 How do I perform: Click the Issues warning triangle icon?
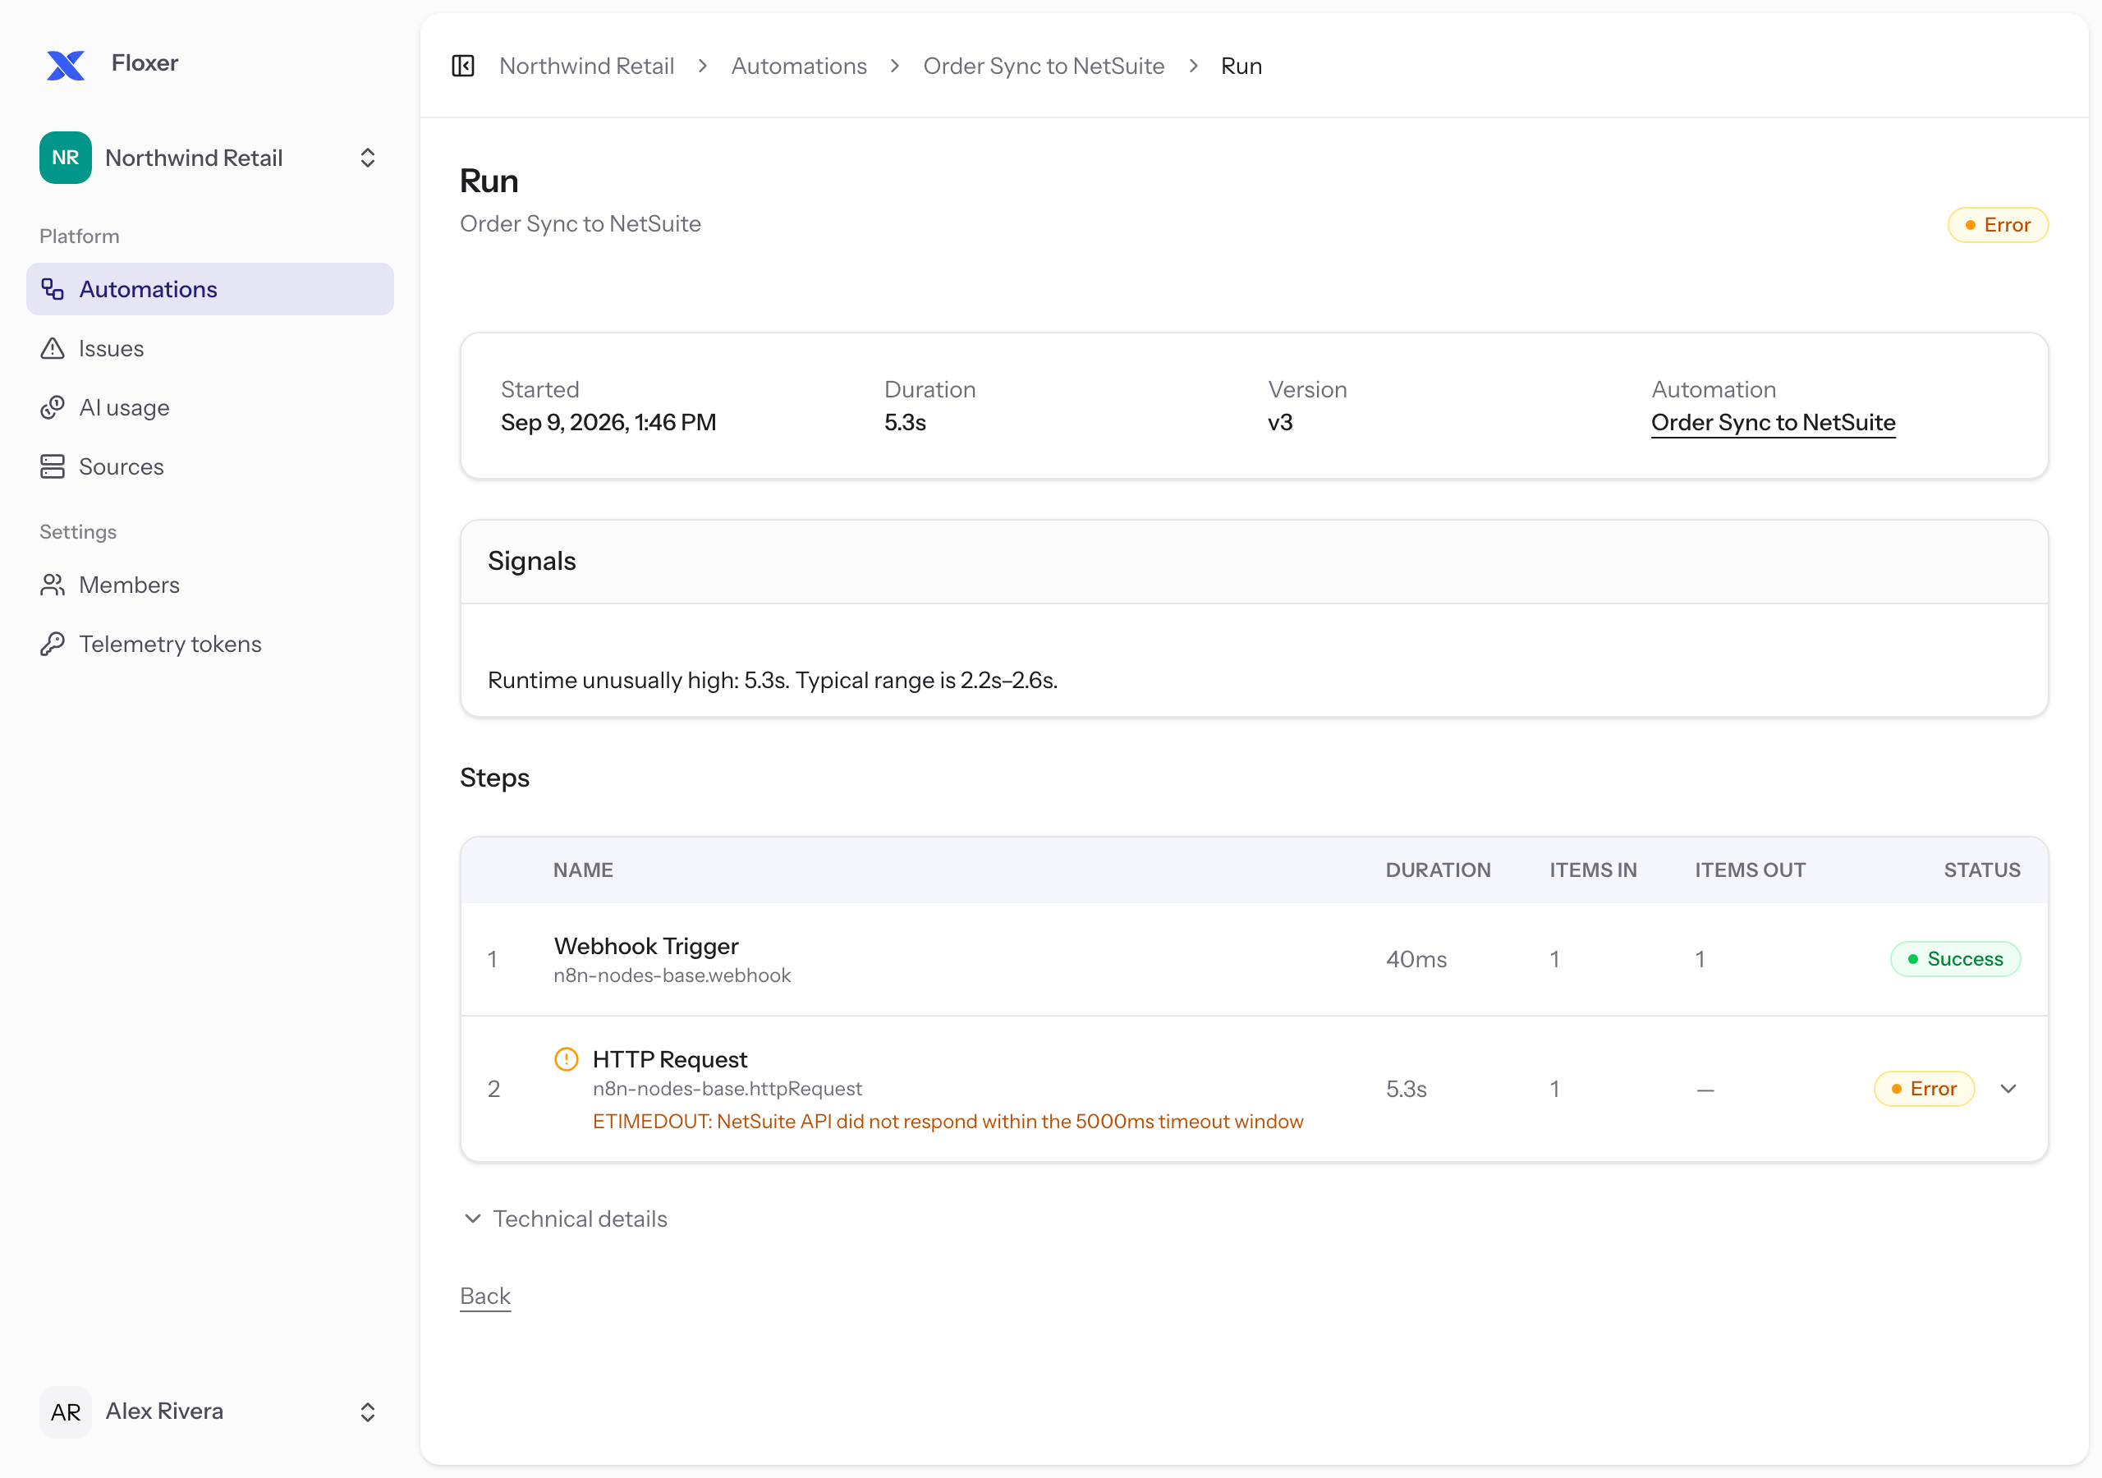[53, 348]
